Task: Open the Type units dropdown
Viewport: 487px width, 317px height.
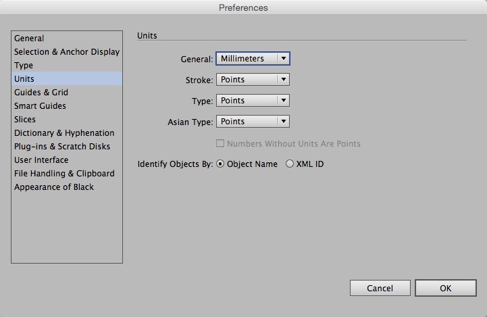Action: pos(253,101)
